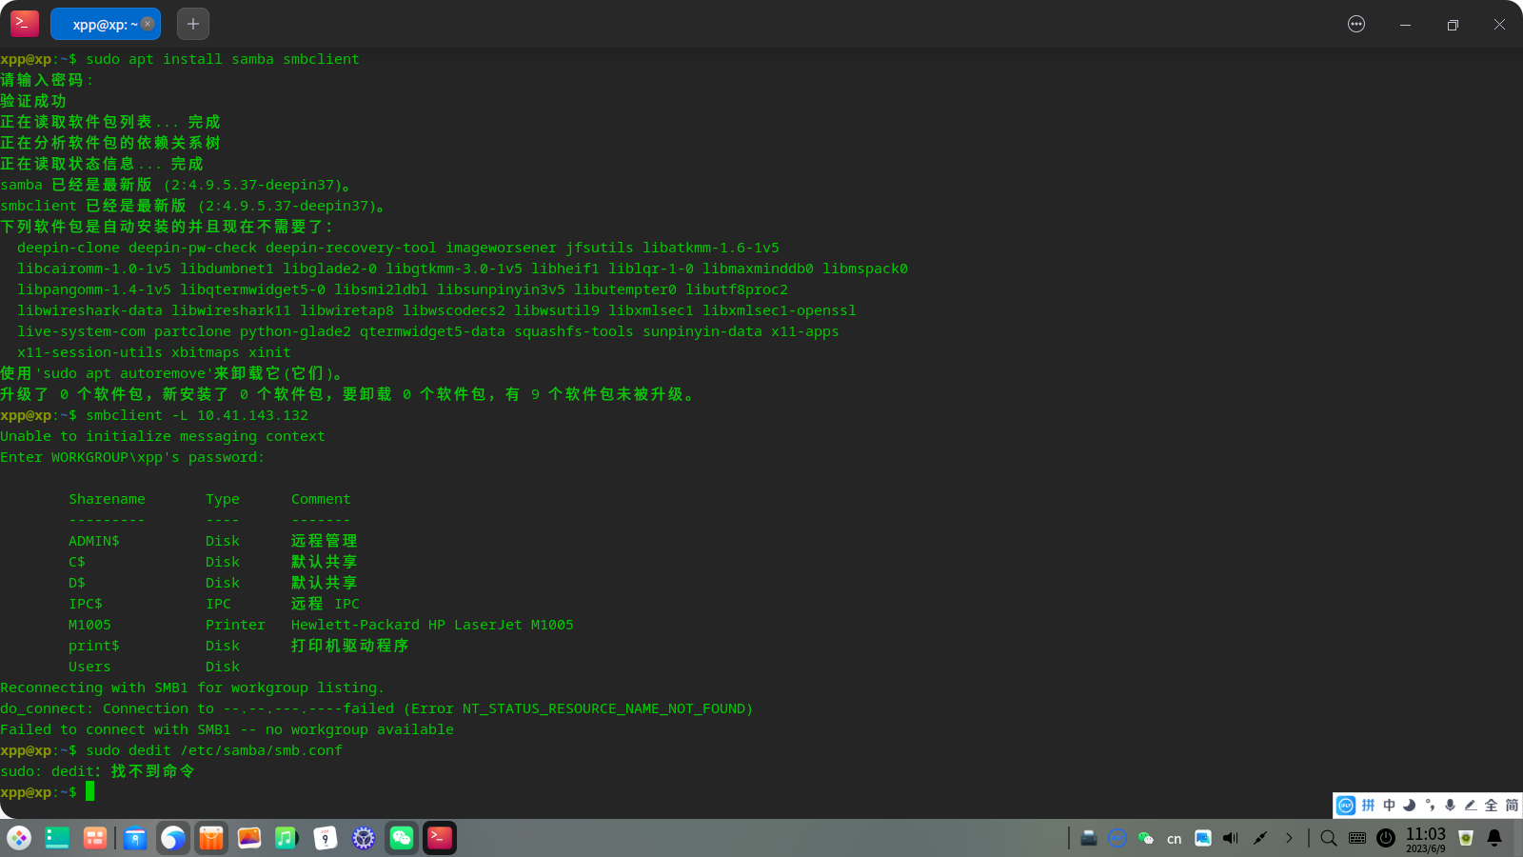Open the search magnifier in the tray
Image resolution: width=1523 pixels, height=857 pixels.
(1329, 838)
